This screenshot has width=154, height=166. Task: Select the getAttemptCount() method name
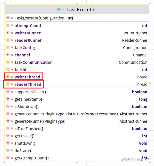[x=32, y=158]
